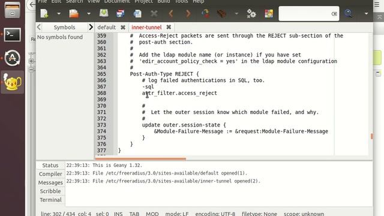Click 'Post-Auth-Type REJECT {' line
The height and width of the screenshot is (216, 384).
click(164, 74)
